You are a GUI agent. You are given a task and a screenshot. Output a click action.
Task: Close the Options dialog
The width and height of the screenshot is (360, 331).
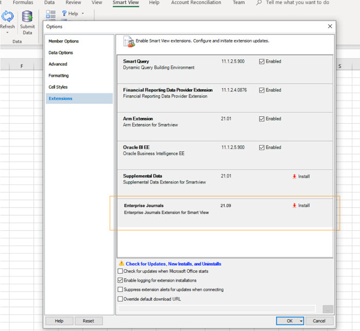330,26
